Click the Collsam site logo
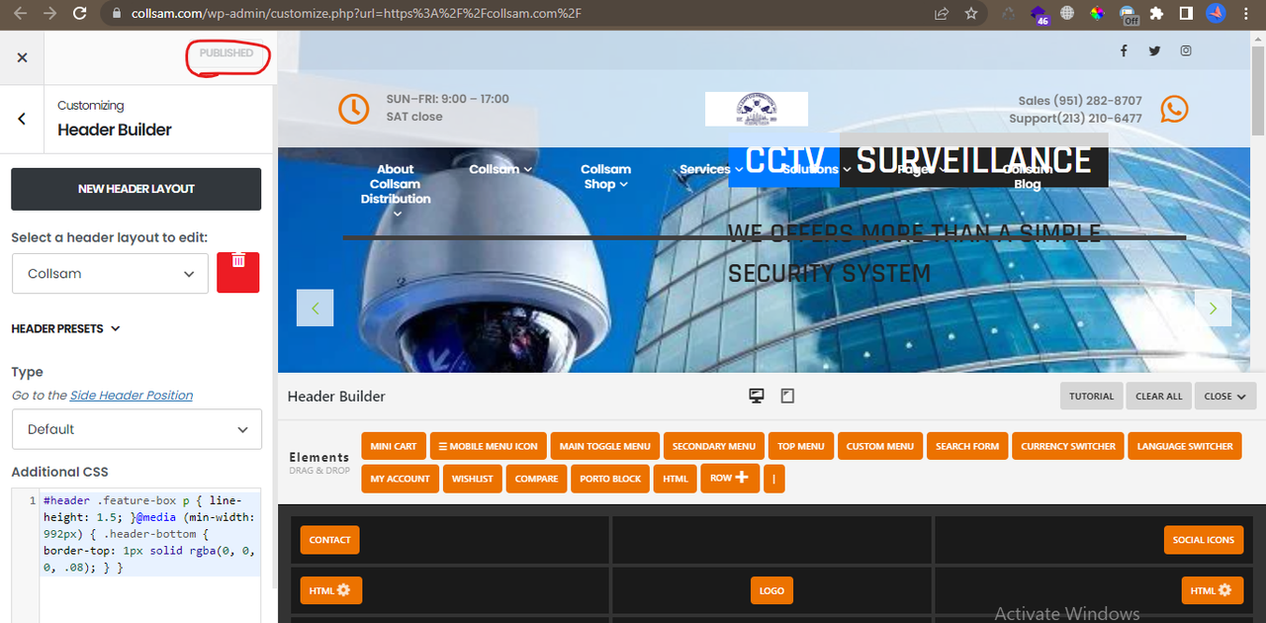 [x=757, y=109]
